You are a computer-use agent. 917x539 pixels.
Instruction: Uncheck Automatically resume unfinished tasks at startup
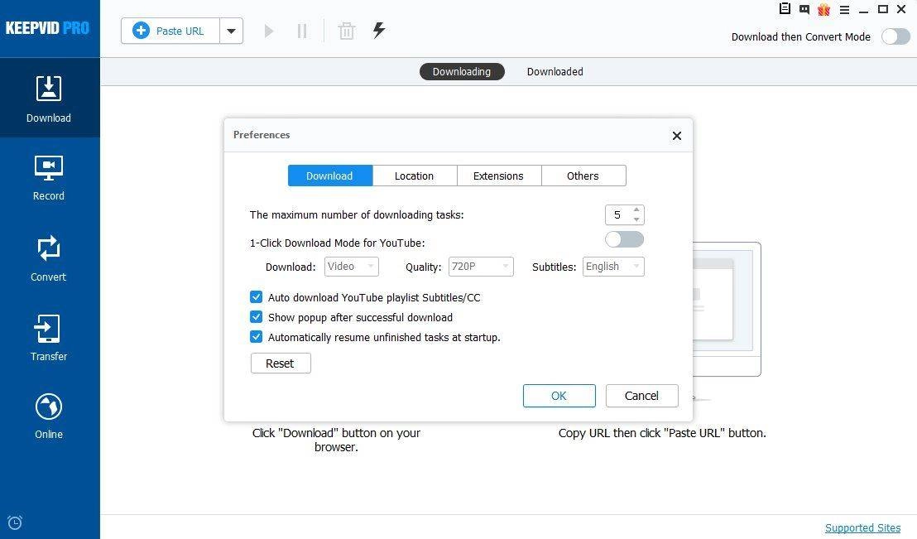tap(257, 337)
